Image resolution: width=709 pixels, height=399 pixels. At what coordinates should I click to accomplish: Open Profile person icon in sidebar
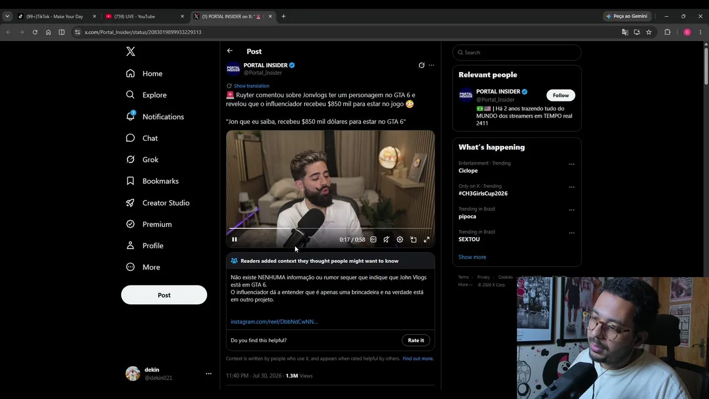pyautogui.click(x=130, y=245)
